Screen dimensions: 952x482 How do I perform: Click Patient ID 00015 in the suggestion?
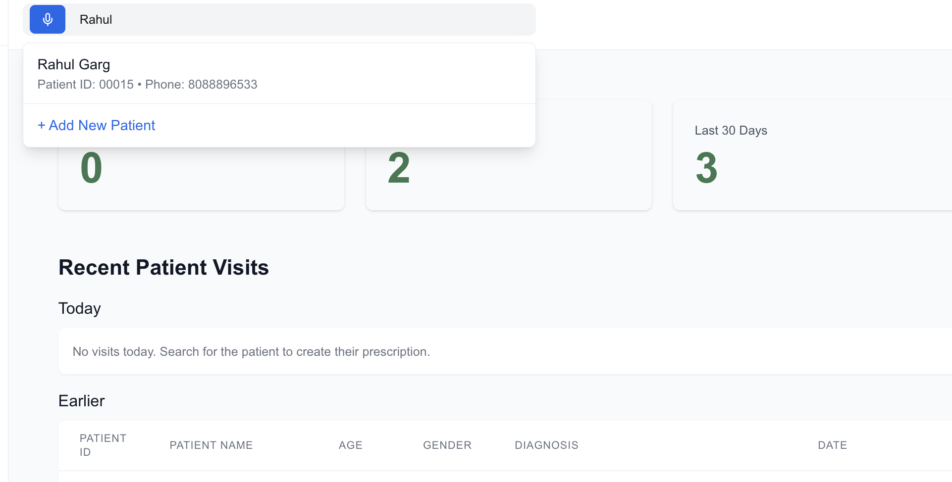tap(115, 84)
